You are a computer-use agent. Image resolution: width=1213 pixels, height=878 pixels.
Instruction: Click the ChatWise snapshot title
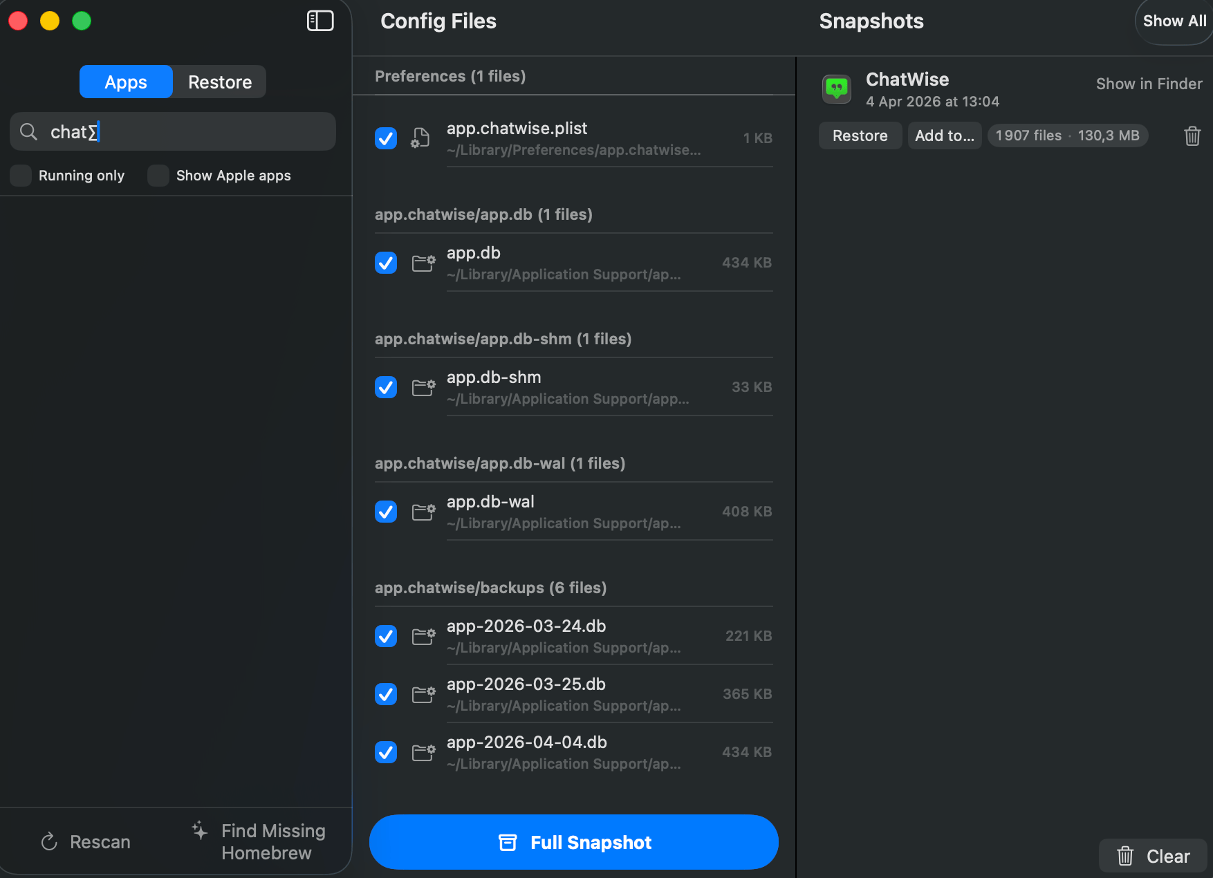(x=907, y=79)
